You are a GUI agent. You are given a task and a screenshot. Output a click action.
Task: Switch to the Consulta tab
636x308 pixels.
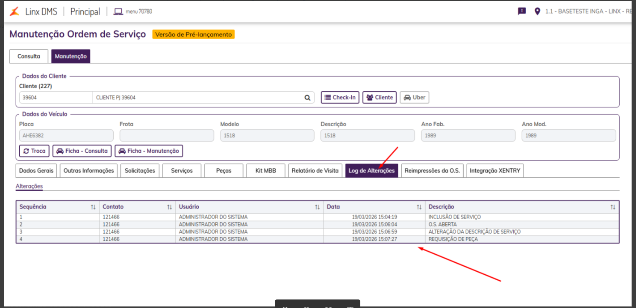[x=29, y=56]
